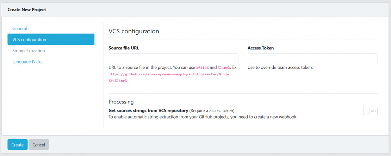Click the override team access token hint
The height and width of the screenshot is (156, 391).
280,67
